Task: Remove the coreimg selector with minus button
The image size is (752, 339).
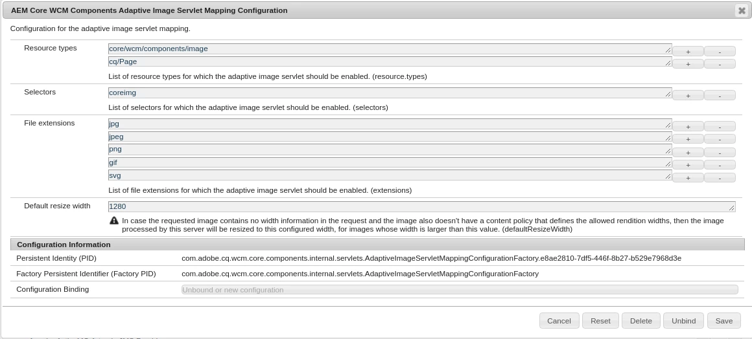Action: pos(720,95)
